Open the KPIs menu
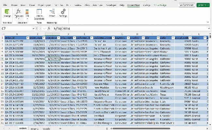Screen dimensions: 212x130 pos(27,14)
